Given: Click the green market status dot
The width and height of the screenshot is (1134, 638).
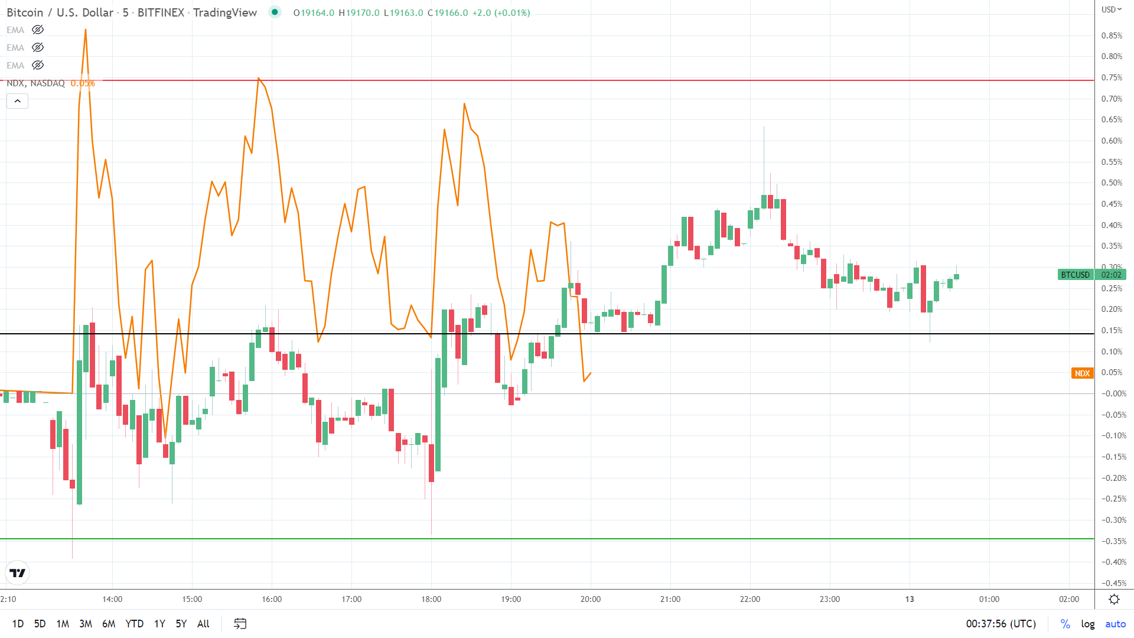Looking at the screenshot, I should [x=275, y=12].
